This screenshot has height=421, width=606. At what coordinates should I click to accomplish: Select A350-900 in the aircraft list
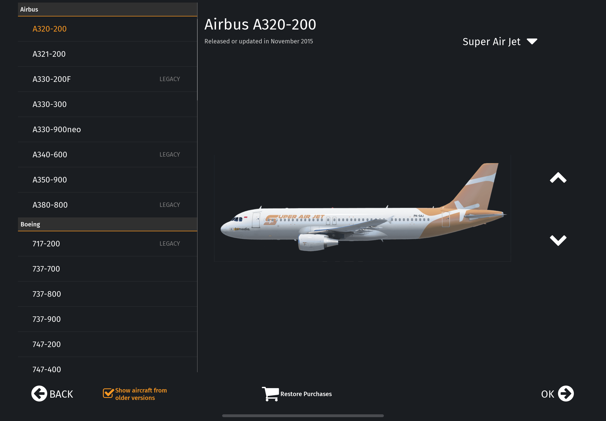tap(107, 180)
